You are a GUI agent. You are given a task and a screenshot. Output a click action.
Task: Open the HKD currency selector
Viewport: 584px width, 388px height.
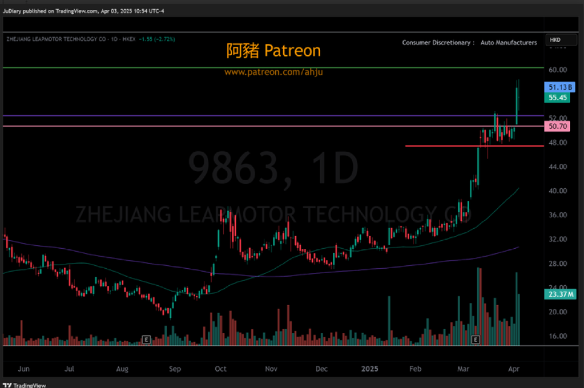[561, 40]
